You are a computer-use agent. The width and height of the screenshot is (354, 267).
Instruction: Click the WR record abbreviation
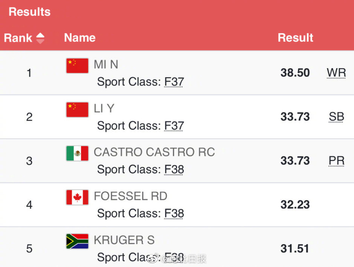click(x=336, y=73)
